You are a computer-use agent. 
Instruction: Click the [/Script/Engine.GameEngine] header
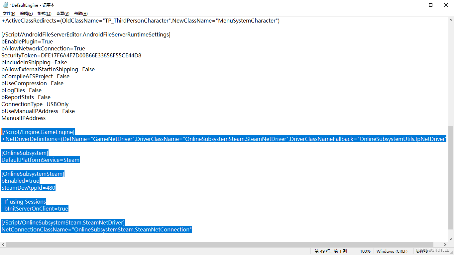tap(38, 132)
